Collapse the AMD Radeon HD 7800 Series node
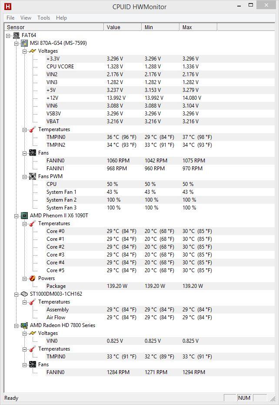Screen dimensions: 279x405 pos(16,325)
